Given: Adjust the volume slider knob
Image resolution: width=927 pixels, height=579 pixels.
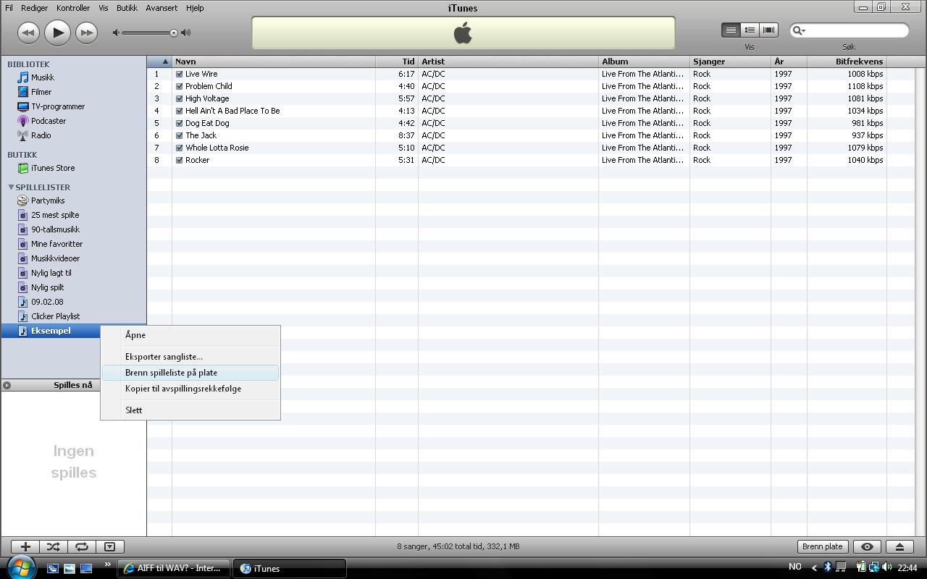Looking at the screenshot, I should 174,33.
